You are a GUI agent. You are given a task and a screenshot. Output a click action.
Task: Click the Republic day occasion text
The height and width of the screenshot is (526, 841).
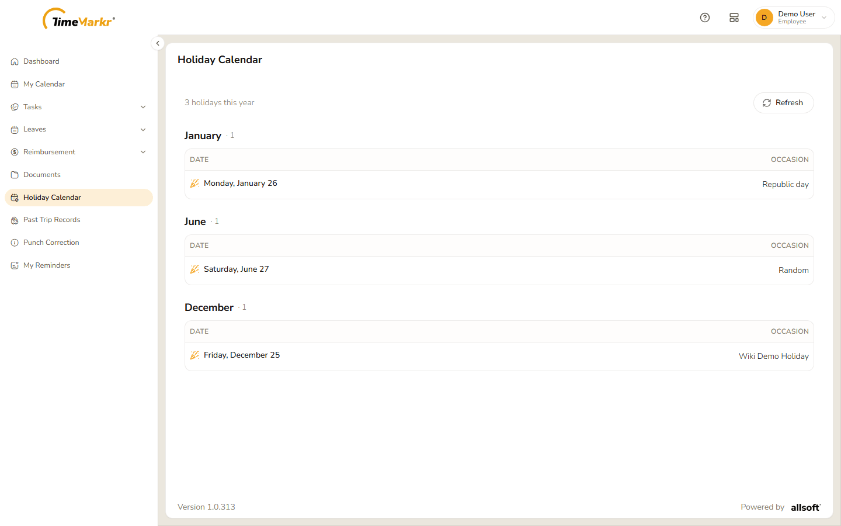tap(786, 184)
